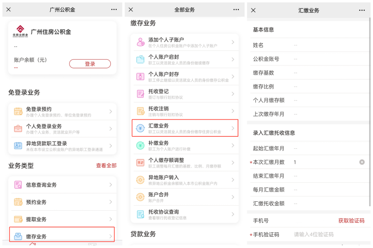This screenshot has width=373, height=248.
Task: Edit the 本次汇缴月数 value field
Action: [x=325, y=162]
